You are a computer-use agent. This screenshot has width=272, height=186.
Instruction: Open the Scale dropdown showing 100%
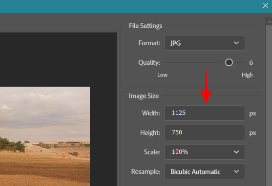coord(205,152)
